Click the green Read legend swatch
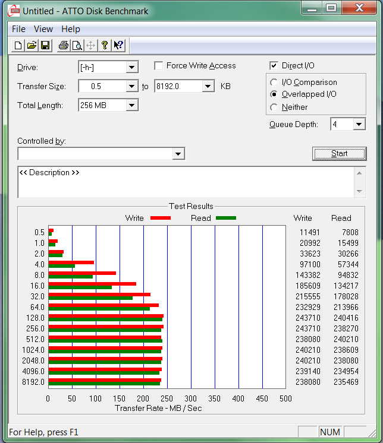Image resolution: width=383 pixels, height=443 pixels. tap(226, 218)
